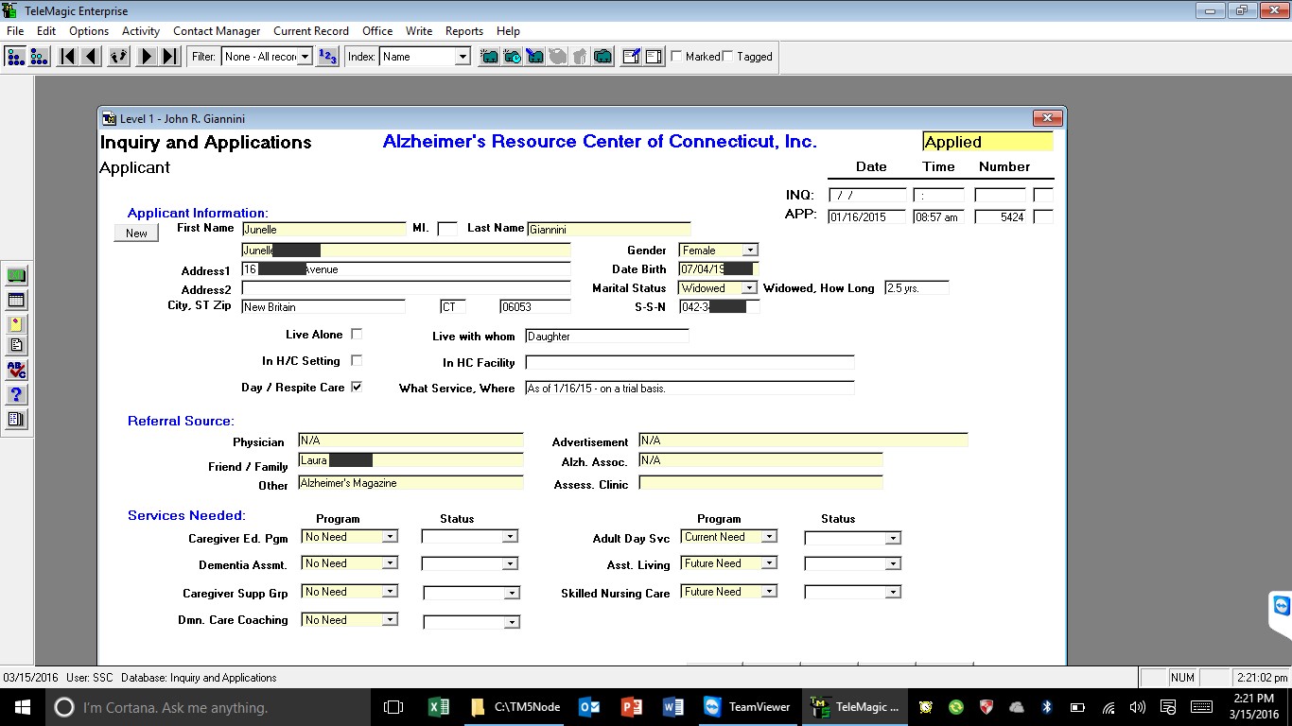Click the blue question mark help icon

click(x=16, y=394)
